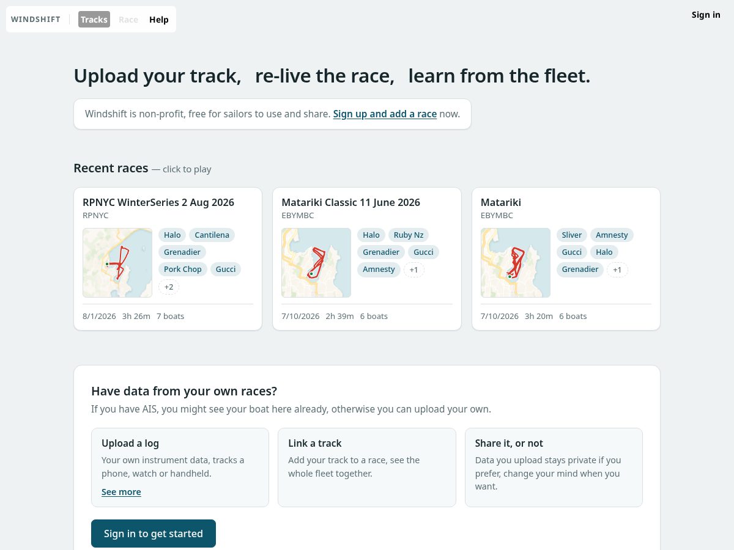The height and width of the screenshot is (550, 734).
Task: Select Grenadier tag in Matariki card
Action: pos(580,269)
